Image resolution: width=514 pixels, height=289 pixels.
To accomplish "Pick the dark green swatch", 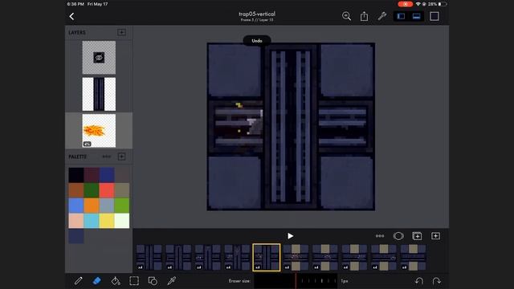I will click(x=92, y=190).
